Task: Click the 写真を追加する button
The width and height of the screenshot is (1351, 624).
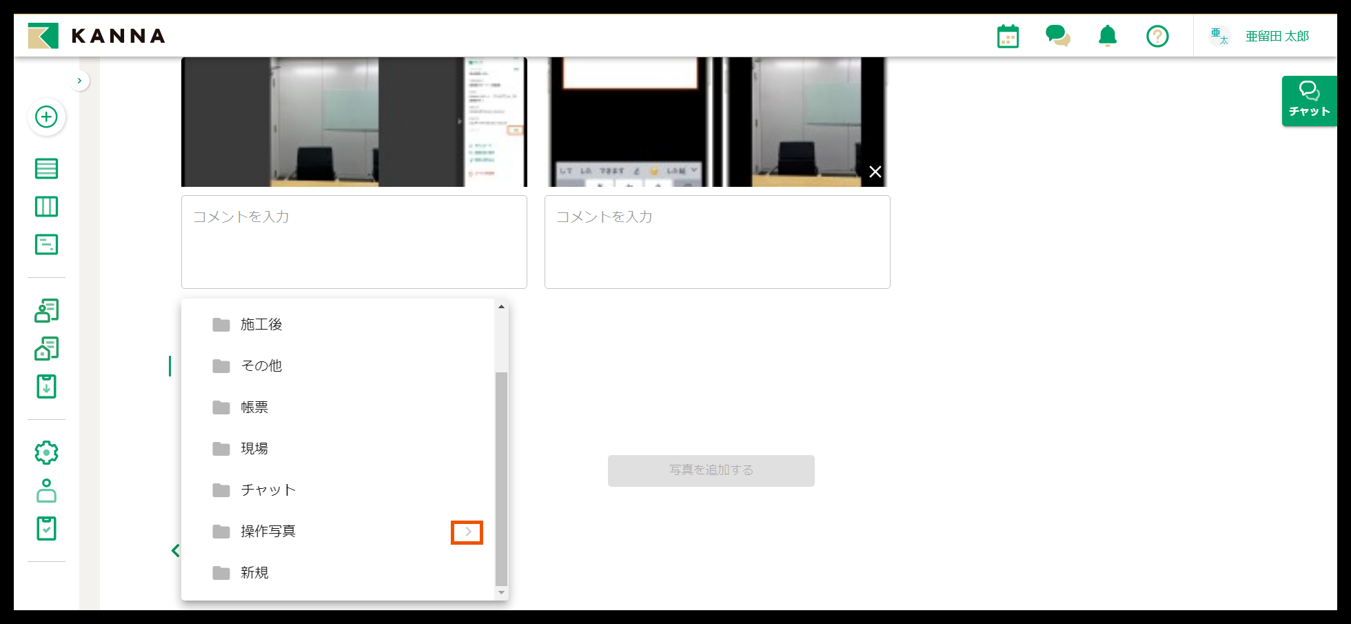Action: click(711, 470)
